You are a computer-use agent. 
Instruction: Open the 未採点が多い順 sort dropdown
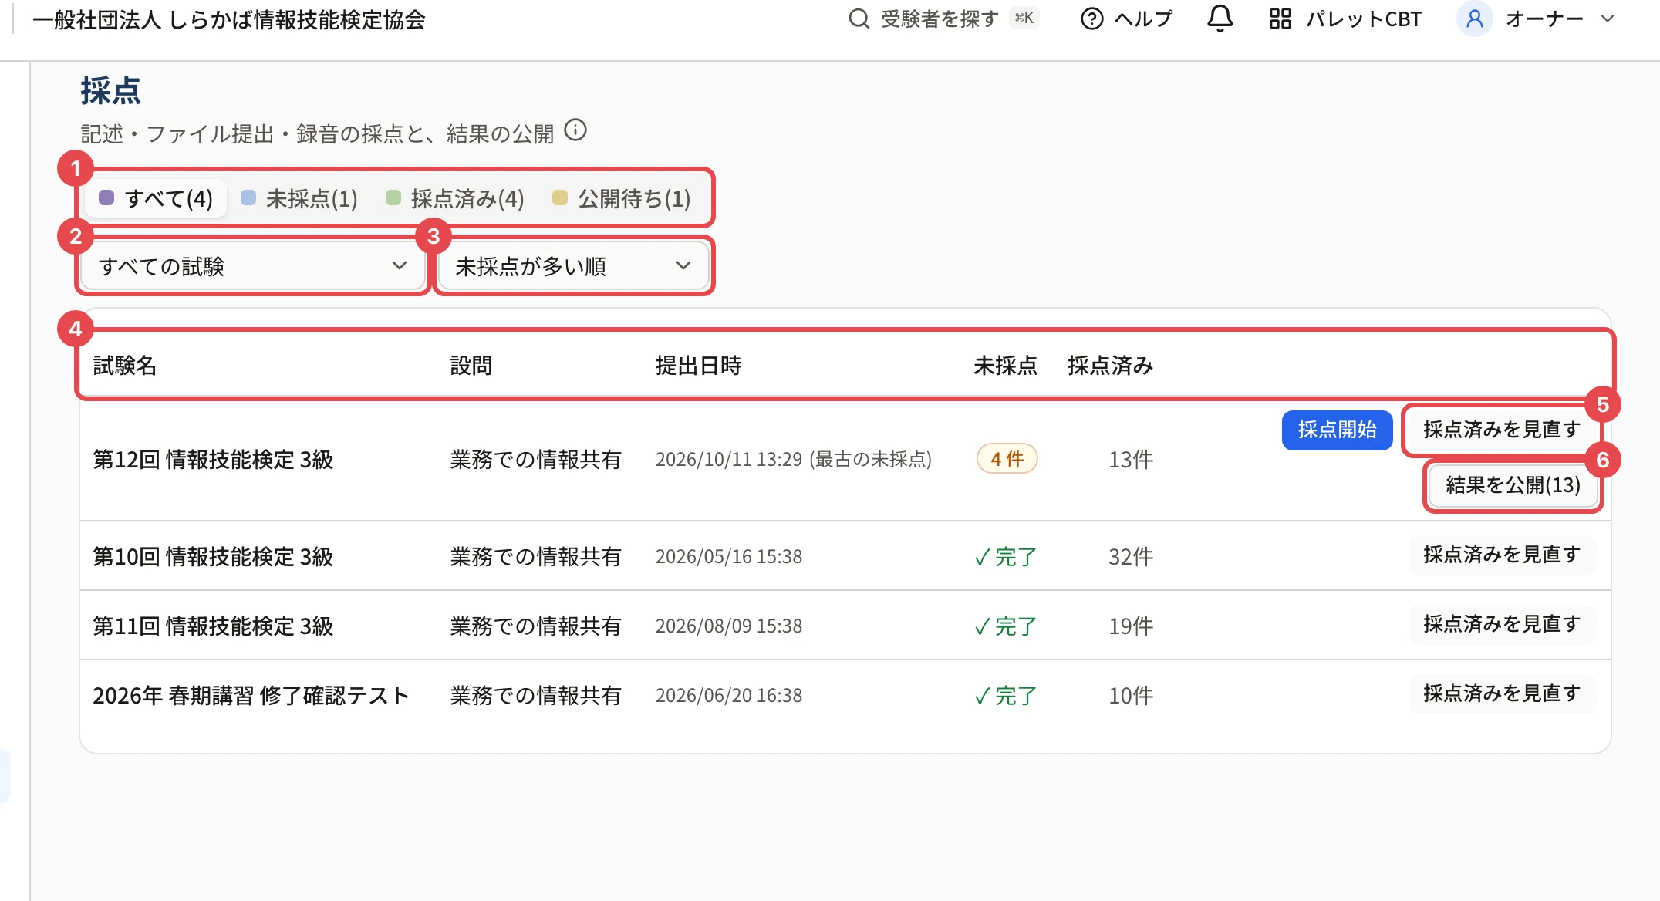click(573, 266)
